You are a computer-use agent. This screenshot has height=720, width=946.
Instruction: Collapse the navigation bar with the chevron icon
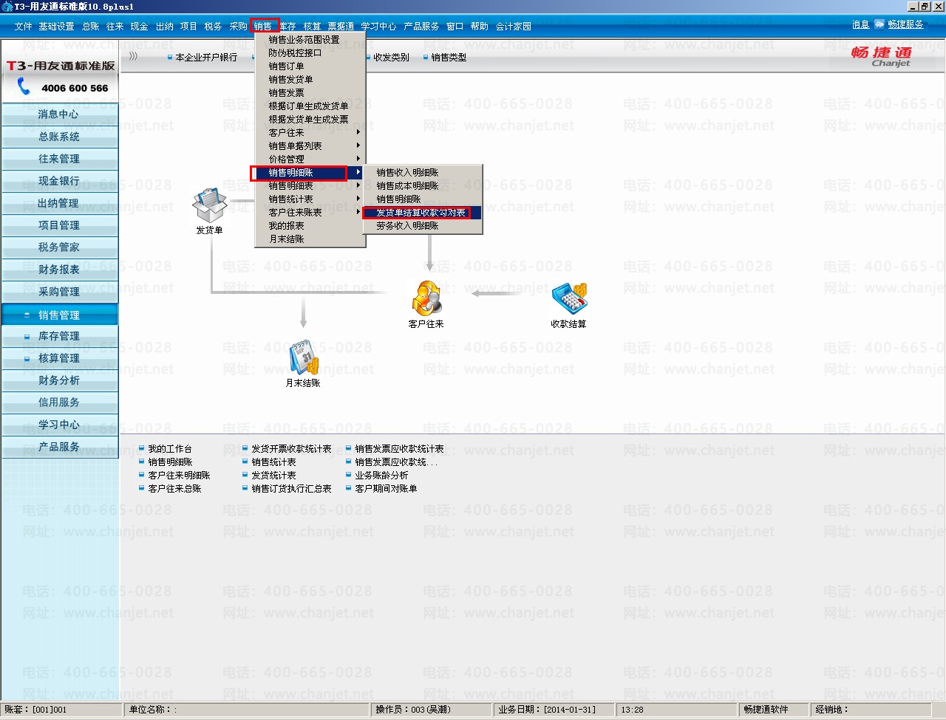pos(133,56)
